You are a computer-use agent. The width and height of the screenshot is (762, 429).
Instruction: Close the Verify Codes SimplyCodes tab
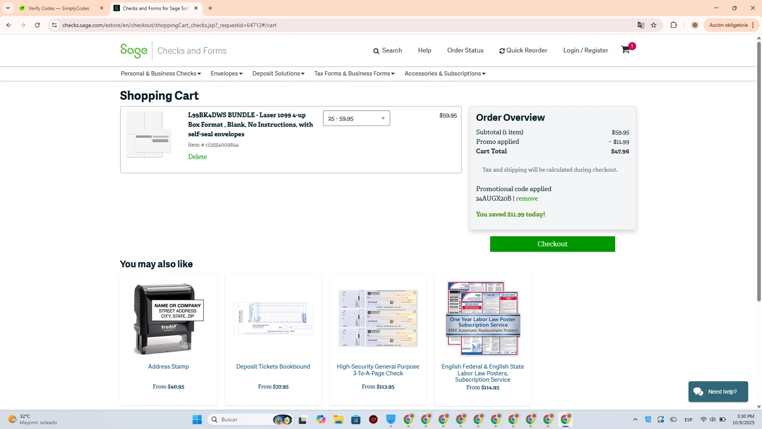[102, 8]
